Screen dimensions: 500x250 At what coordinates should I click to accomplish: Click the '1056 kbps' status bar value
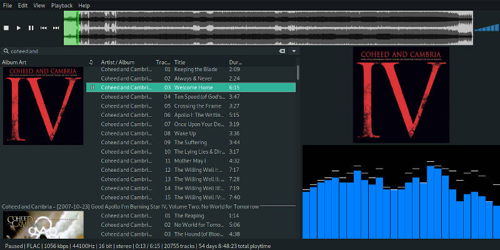54,246
